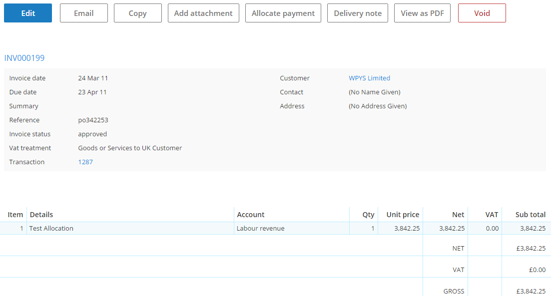Open View as PDF
This screenshot has height=296, width=551.
[x=423, y=13]
